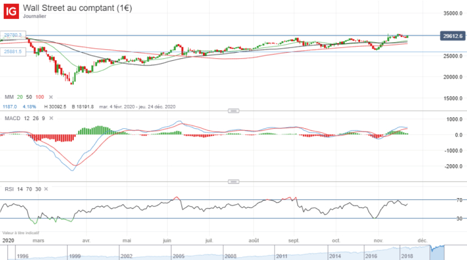
Task: Click the avr. label on date axis
Action: (86, 240)
